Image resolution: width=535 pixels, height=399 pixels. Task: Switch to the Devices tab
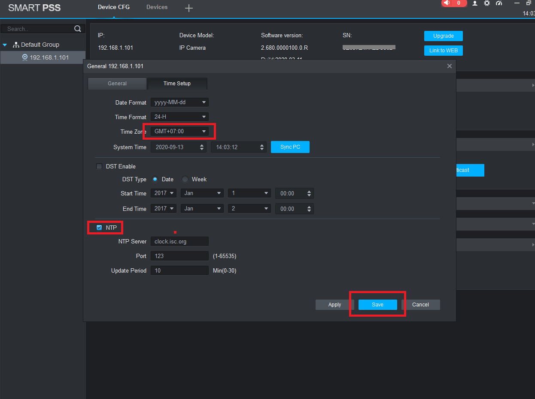157,7
